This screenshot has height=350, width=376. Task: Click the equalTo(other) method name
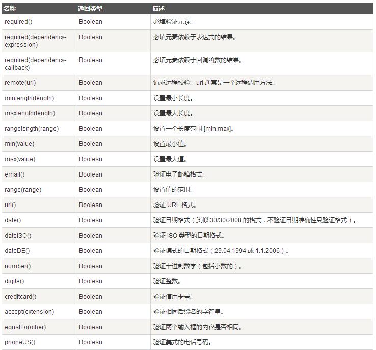25,327
